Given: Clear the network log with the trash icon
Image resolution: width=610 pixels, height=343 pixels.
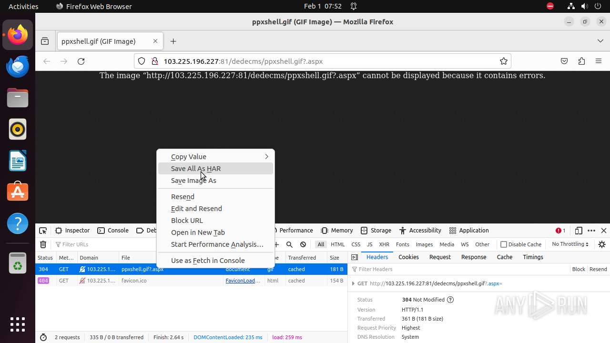Looking at the screenshot, I should coord(43,244).
